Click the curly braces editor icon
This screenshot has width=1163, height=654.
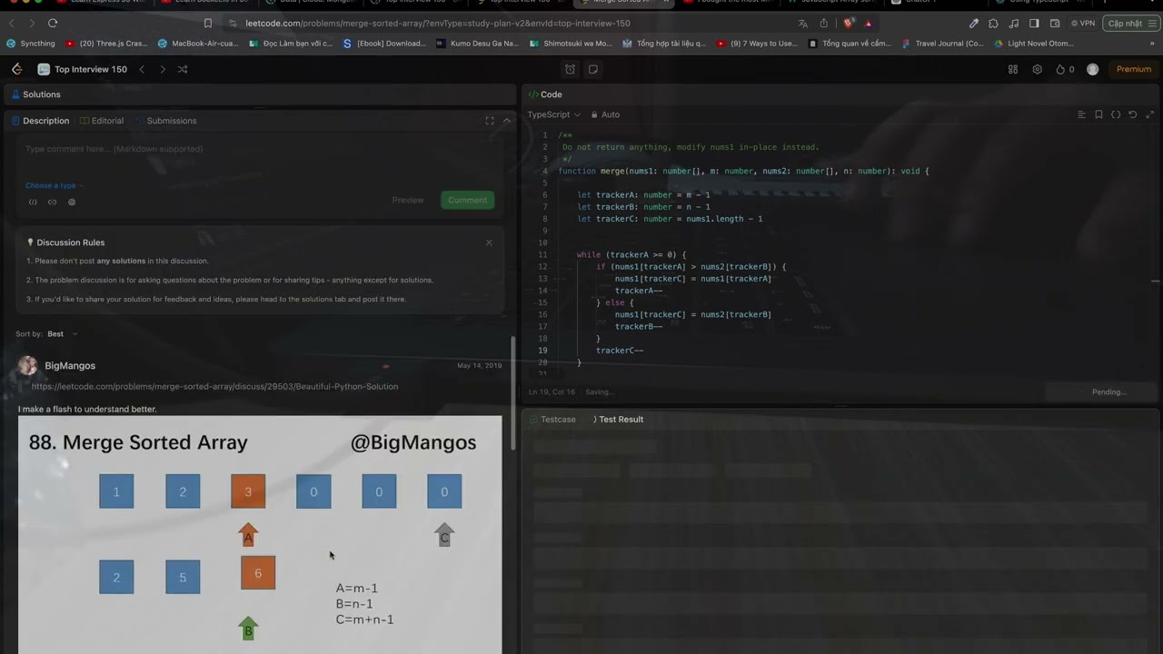[1116, 114]
